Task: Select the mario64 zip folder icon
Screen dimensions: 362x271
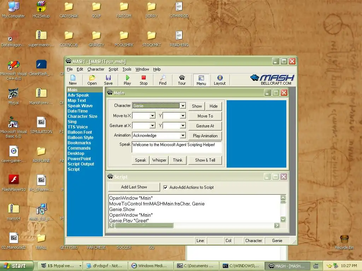Action: 13,212
